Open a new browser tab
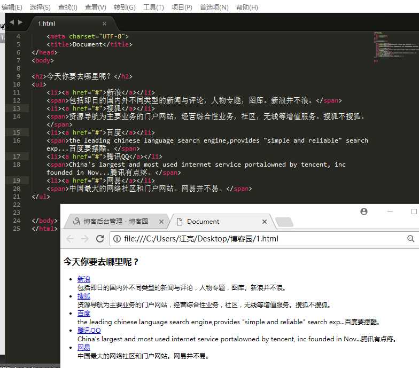 pyautogui.click(x=284, y=222)
